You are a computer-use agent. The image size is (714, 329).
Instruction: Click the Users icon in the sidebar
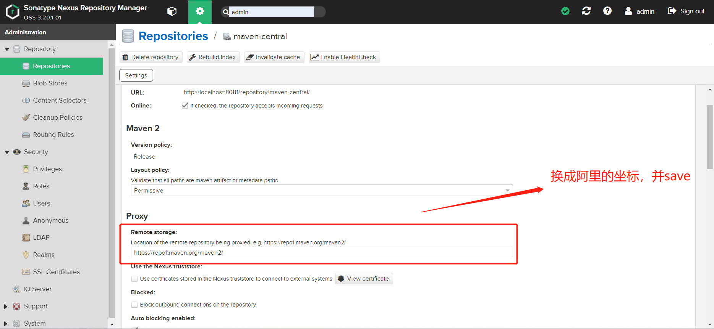[26, 203]
